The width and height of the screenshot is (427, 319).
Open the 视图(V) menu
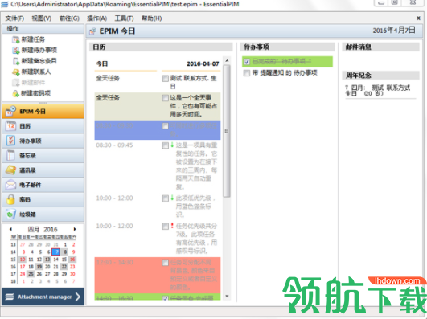point(41,18)
